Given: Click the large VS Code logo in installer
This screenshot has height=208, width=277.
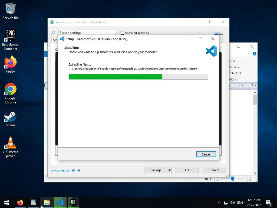Looking at the screenshot, I should 211,51.
